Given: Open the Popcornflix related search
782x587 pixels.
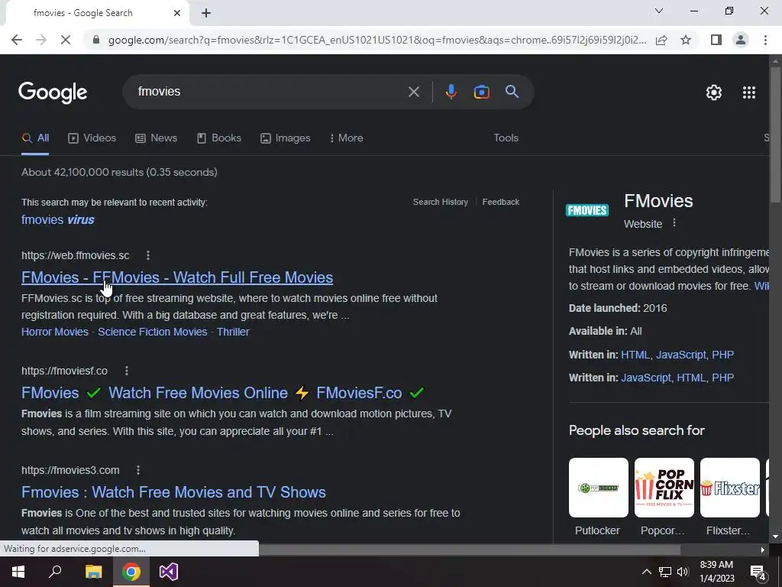Looking at the screenshot, I should click(x=664, y=497).
